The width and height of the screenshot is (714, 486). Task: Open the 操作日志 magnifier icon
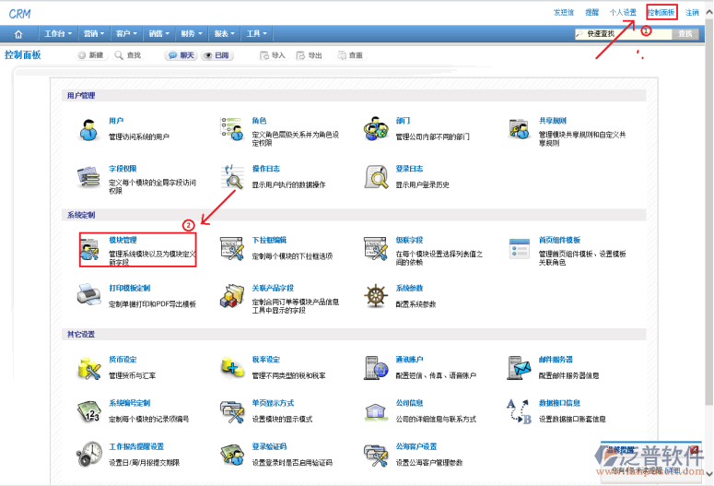232,176
